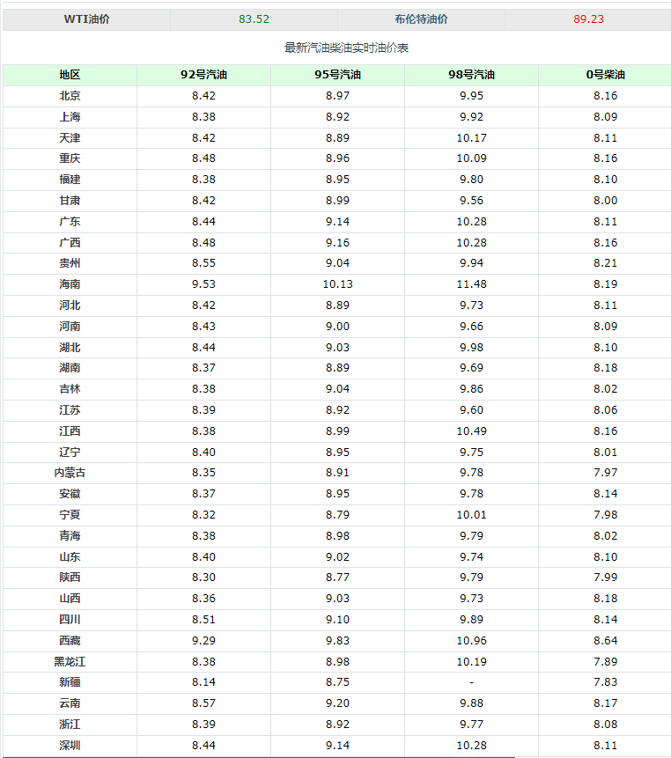Image resolution: width=671 pixels, height=758 pixels.
Task: Select the Brent price value 89.23
Action: click(588, 19)
